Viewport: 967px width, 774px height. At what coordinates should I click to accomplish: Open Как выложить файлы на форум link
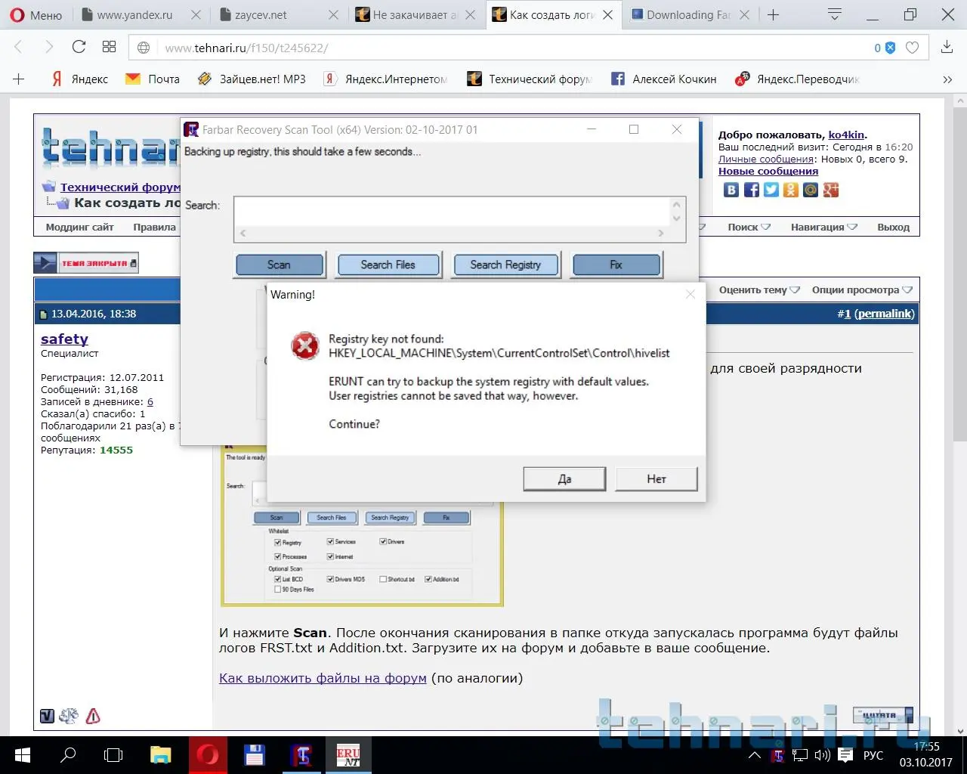[x=323, y=678]
